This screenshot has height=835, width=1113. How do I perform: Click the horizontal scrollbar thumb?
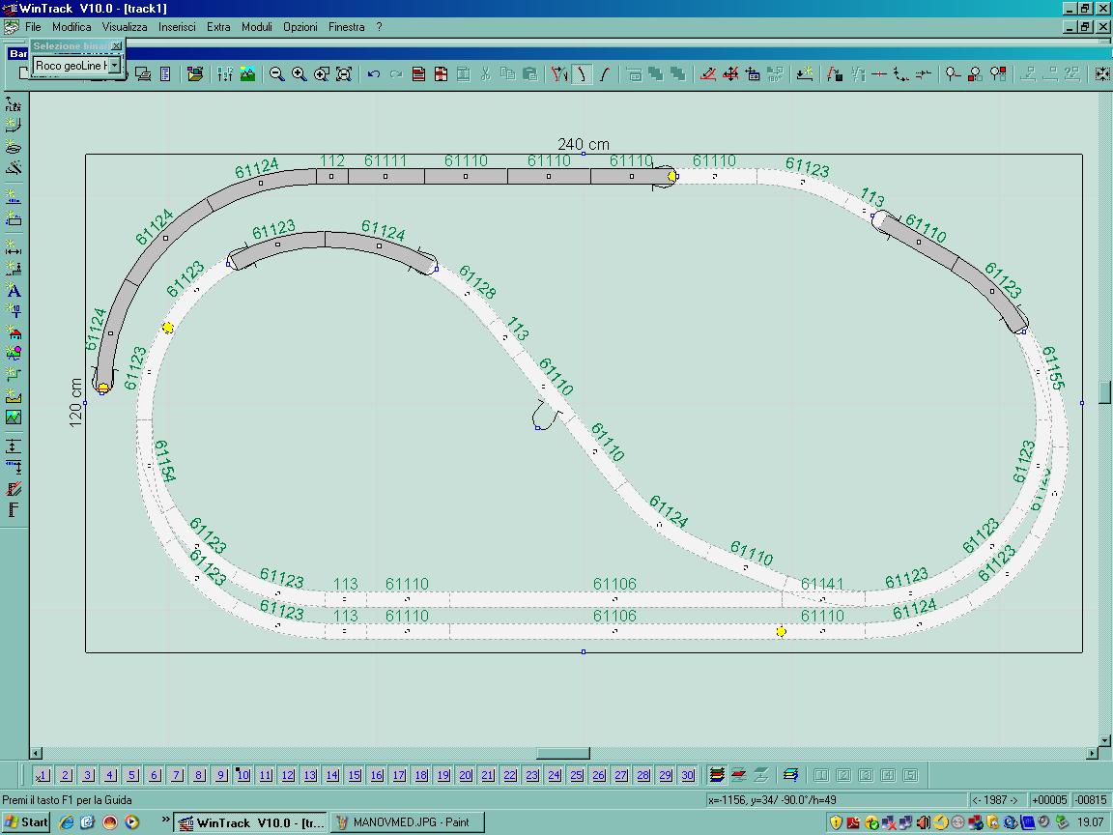[x=563, y=754]
